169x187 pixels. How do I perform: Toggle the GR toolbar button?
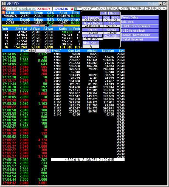pos(29,9)
